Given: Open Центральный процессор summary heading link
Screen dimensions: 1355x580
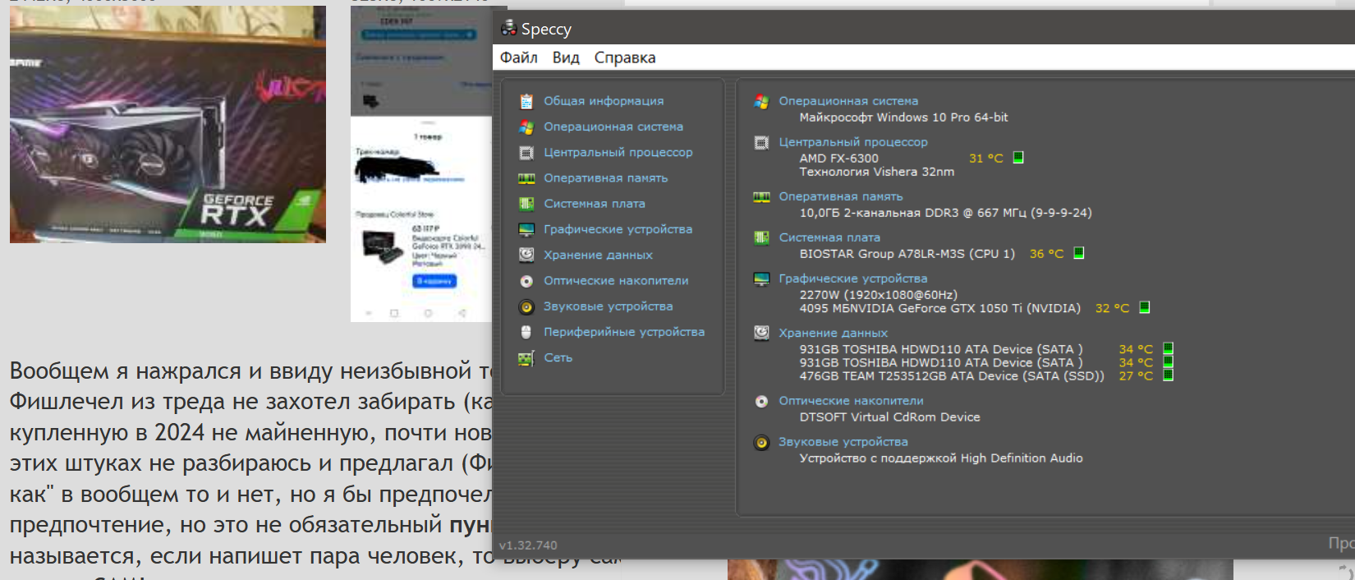Looking at the screenshot, I should pos(853,142).
